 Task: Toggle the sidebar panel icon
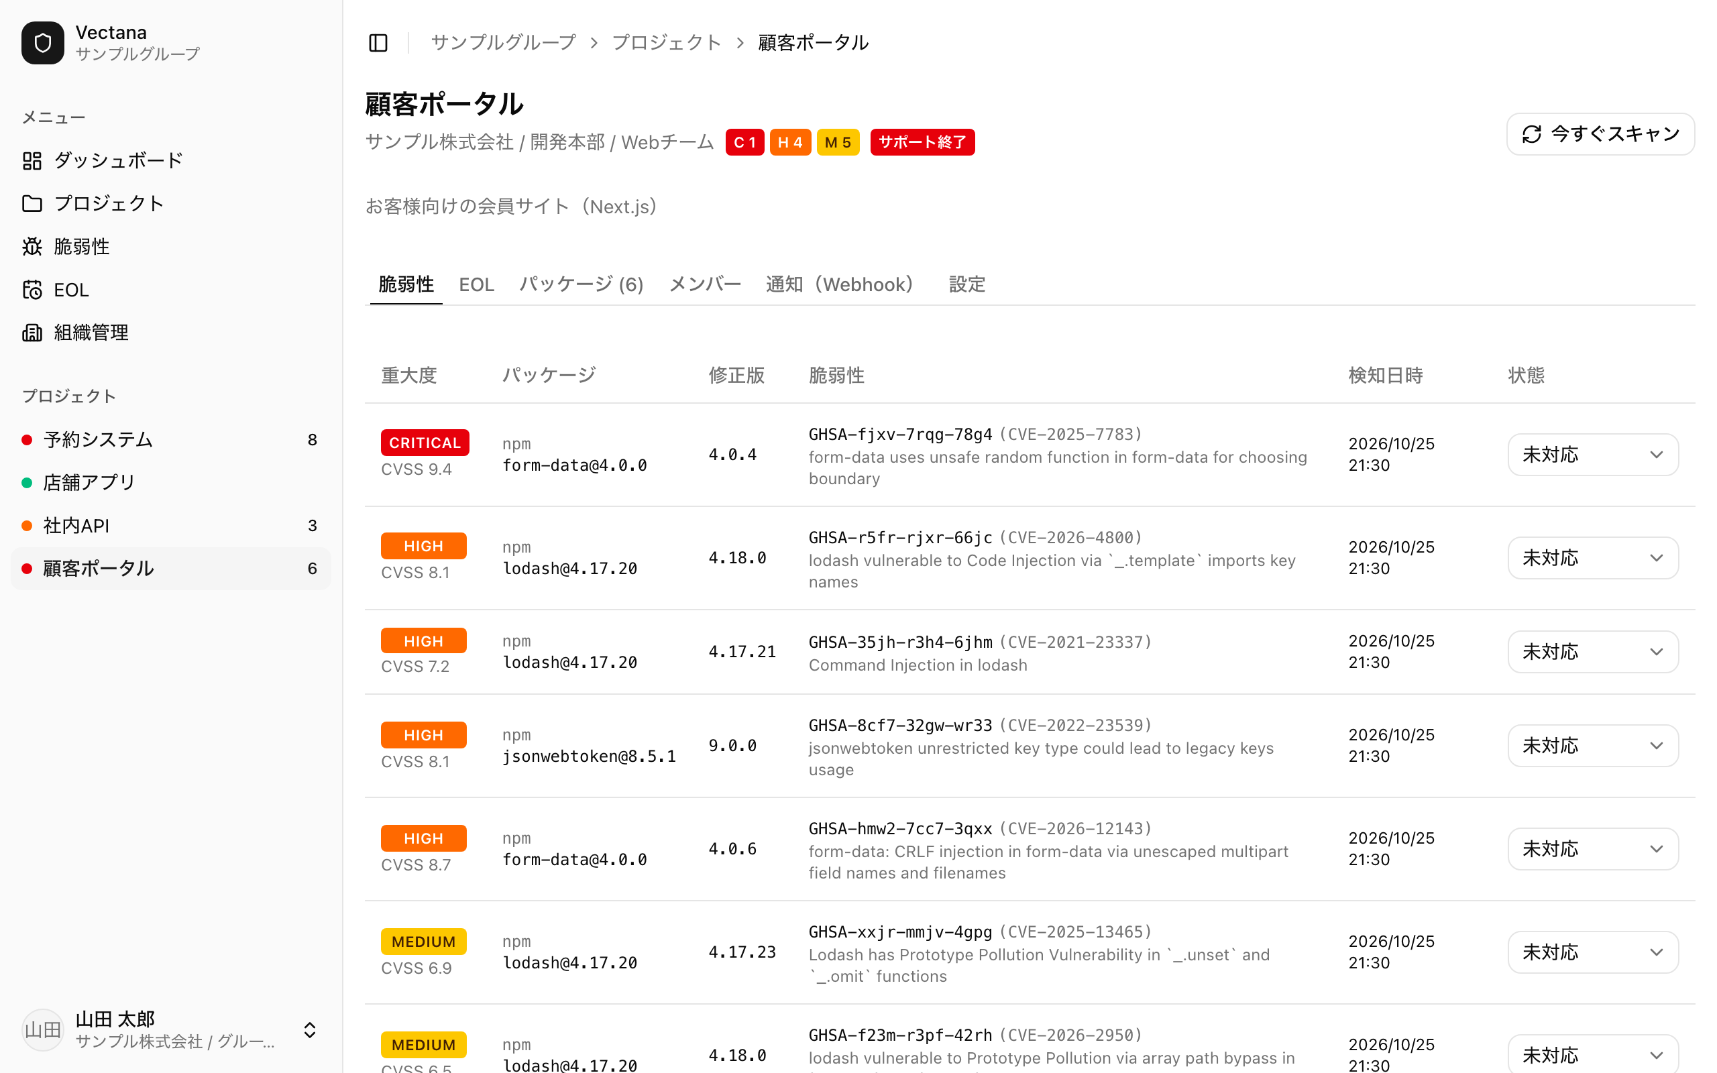click(x=378, y=42)
